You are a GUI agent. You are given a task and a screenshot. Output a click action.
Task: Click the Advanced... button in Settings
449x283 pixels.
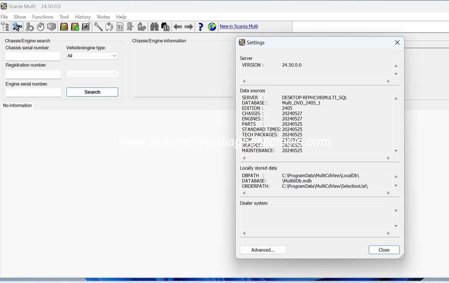tap(263, 250)
